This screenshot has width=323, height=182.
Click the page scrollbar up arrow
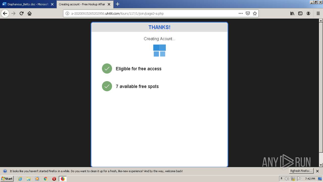coord(321,21)
